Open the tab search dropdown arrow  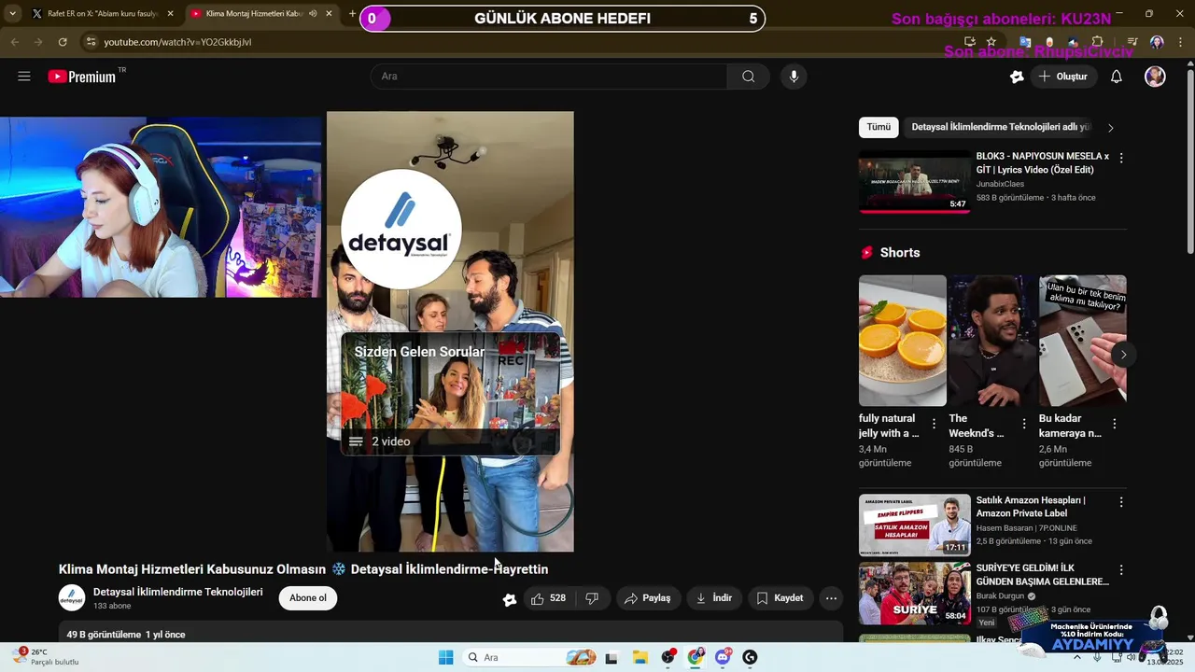pos(12,14)
